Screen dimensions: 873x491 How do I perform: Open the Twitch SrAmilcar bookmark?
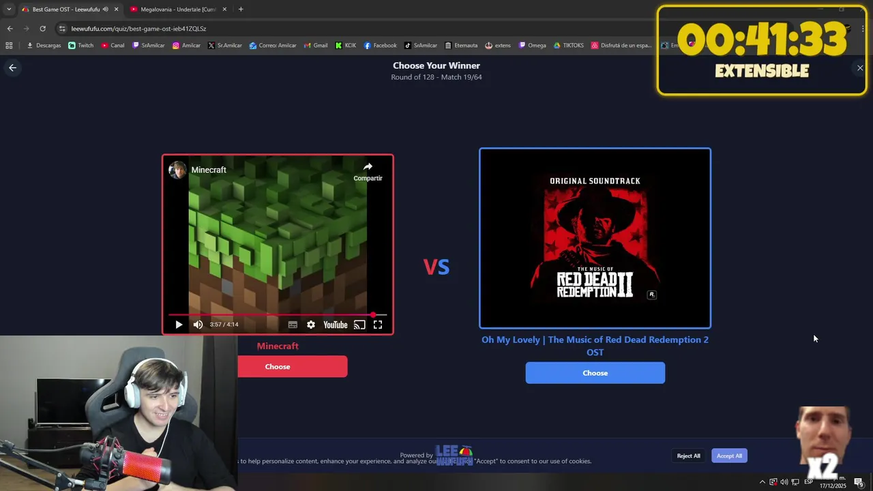coord(148,46)
